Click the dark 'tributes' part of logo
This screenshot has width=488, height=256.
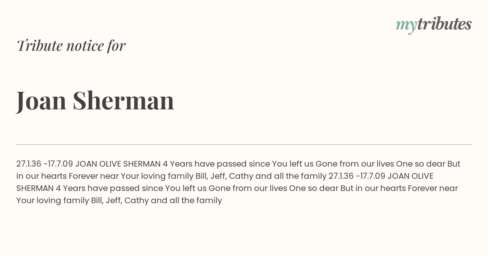[x=444, y=24]
